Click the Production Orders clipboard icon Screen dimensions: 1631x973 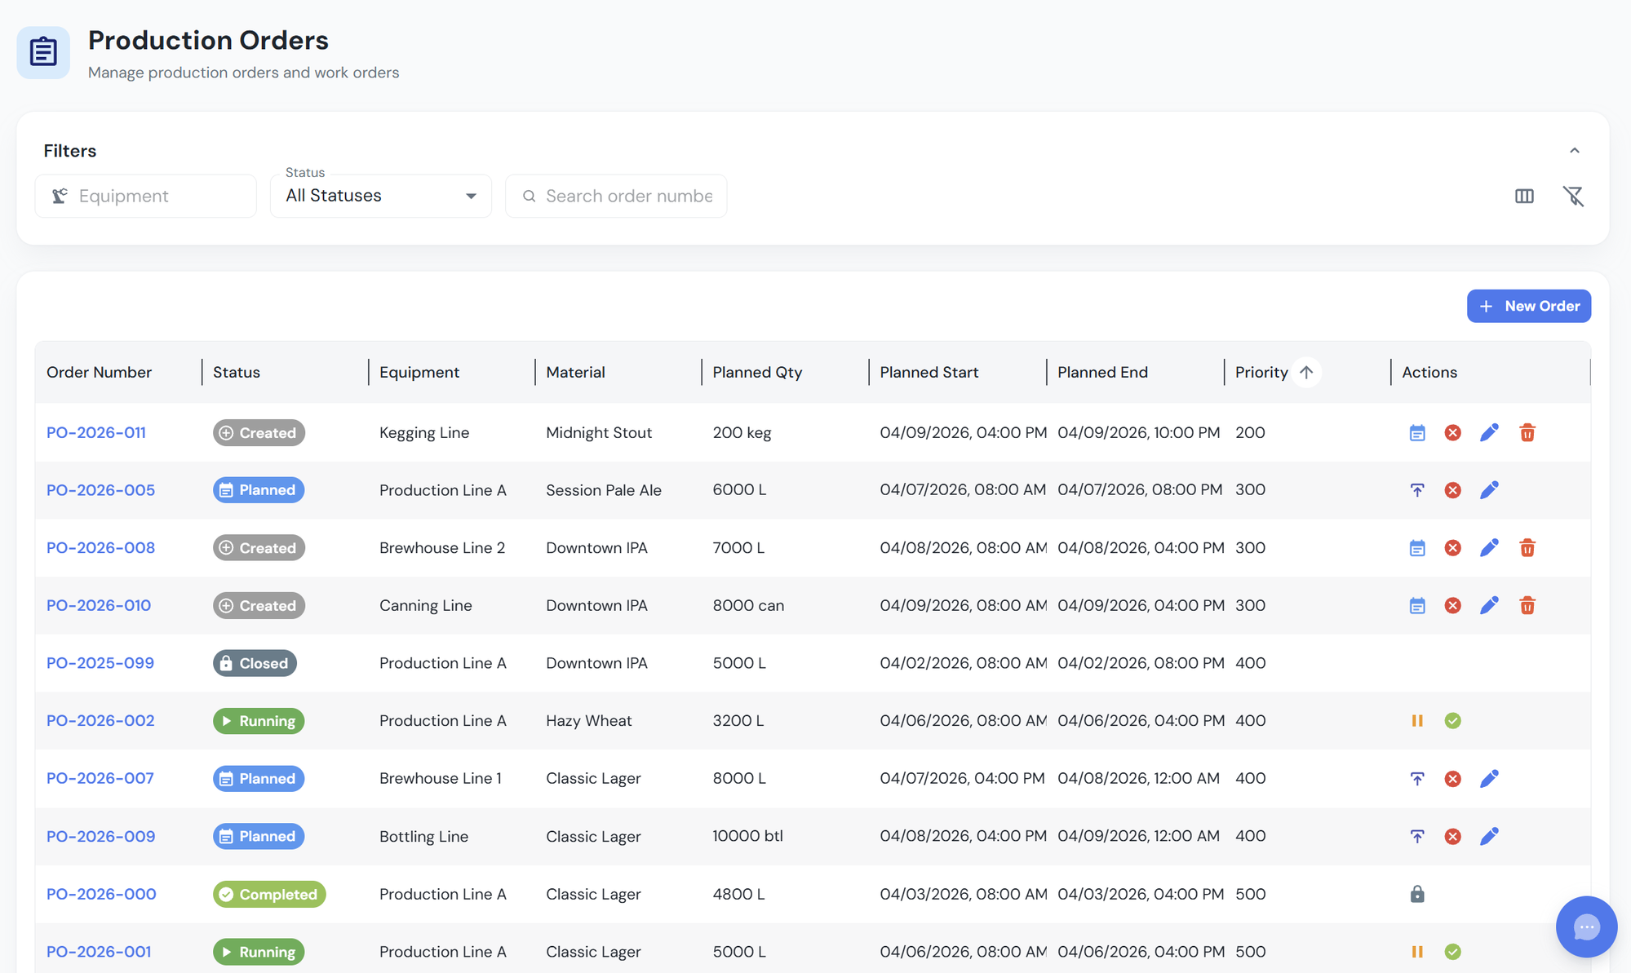click(x=43, y=52)
